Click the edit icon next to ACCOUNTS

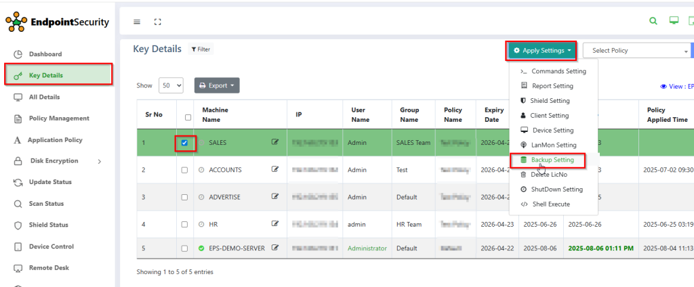[x=274, y=169]
